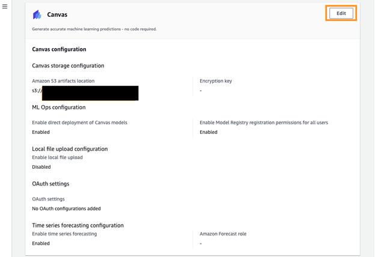Click the redacted S3 location value
The height and width of the screenshot is (257, 375).
[90, 93]
